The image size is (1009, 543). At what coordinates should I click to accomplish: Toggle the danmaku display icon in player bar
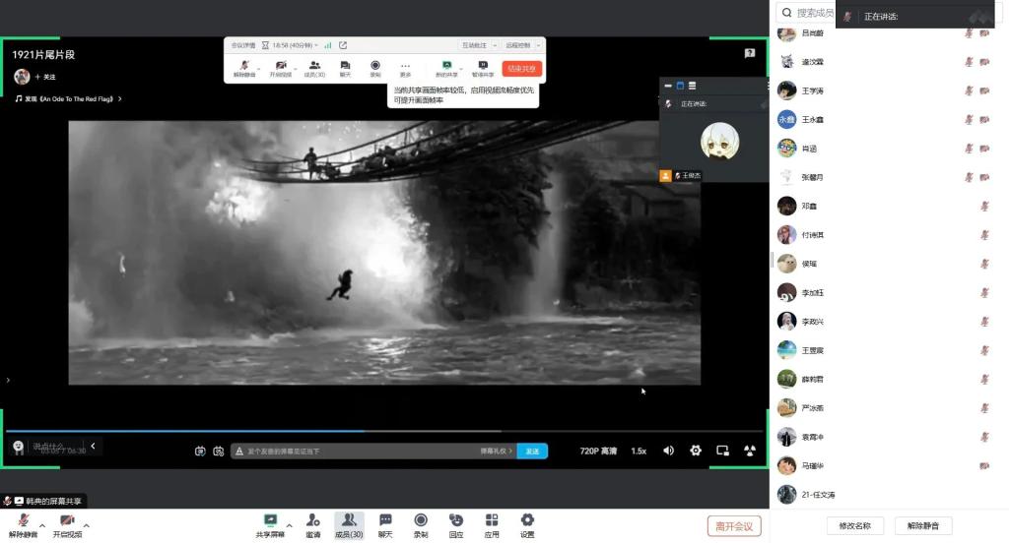tap(200, 451)
